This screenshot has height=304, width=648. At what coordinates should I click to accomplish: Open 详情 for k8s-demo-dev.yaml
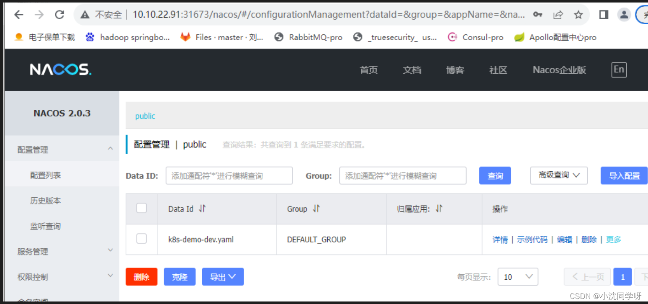click(x=500, y=239)
